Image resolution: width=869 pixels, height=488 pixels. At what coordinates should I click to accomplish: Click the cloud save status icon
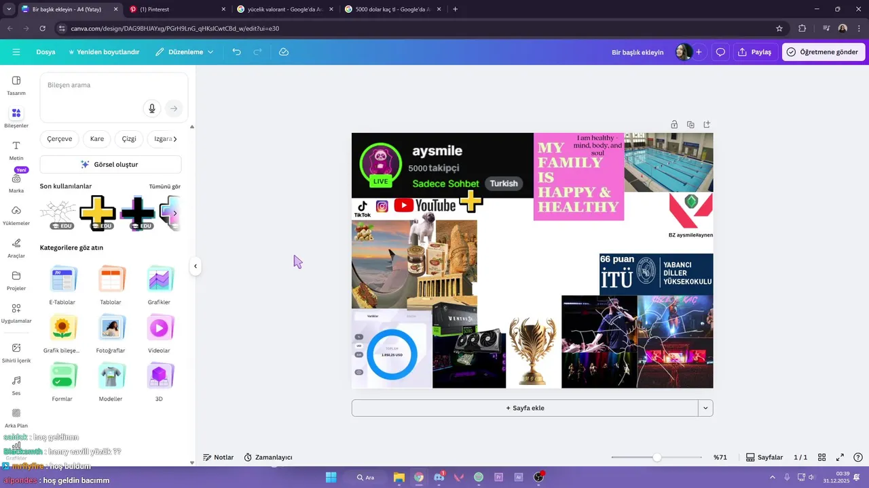point(284,52)
